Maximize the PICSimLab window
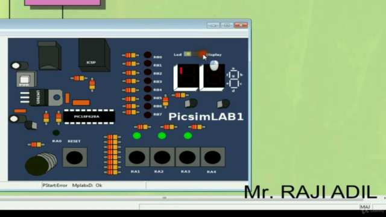 [227, 25]
